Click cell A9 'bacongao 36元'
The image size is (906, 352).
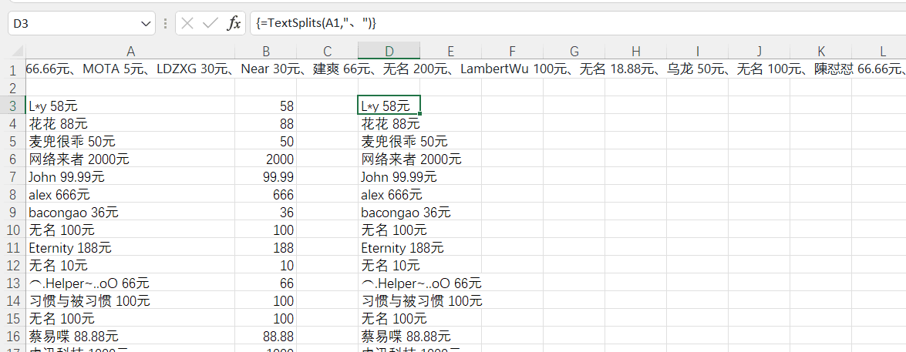pyautogui.click(x=130, y=212)
